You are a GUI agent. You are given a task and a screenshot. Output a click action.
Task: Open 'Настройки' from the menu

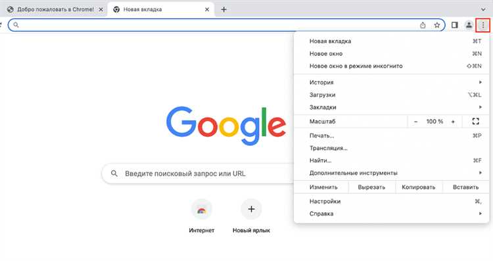coord(392,201)
